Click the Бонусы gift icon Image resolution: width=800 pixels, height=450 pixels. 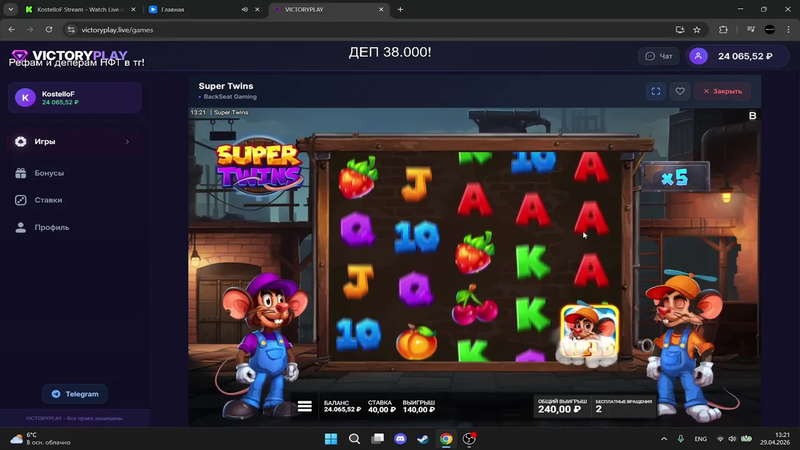point(21,173)
